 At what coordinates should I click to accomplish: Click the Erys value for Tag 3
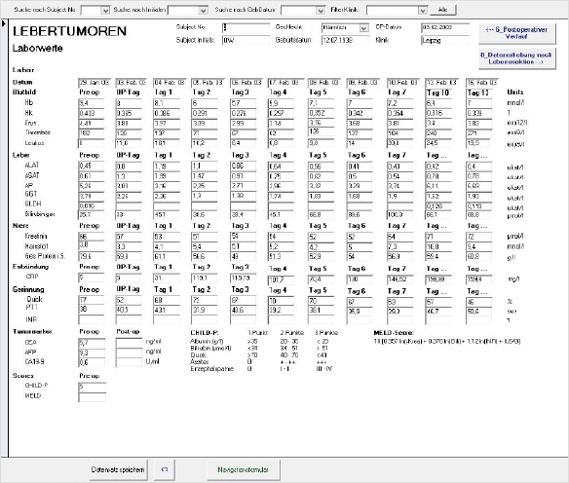pyautogui.click(x=243, y=124)
